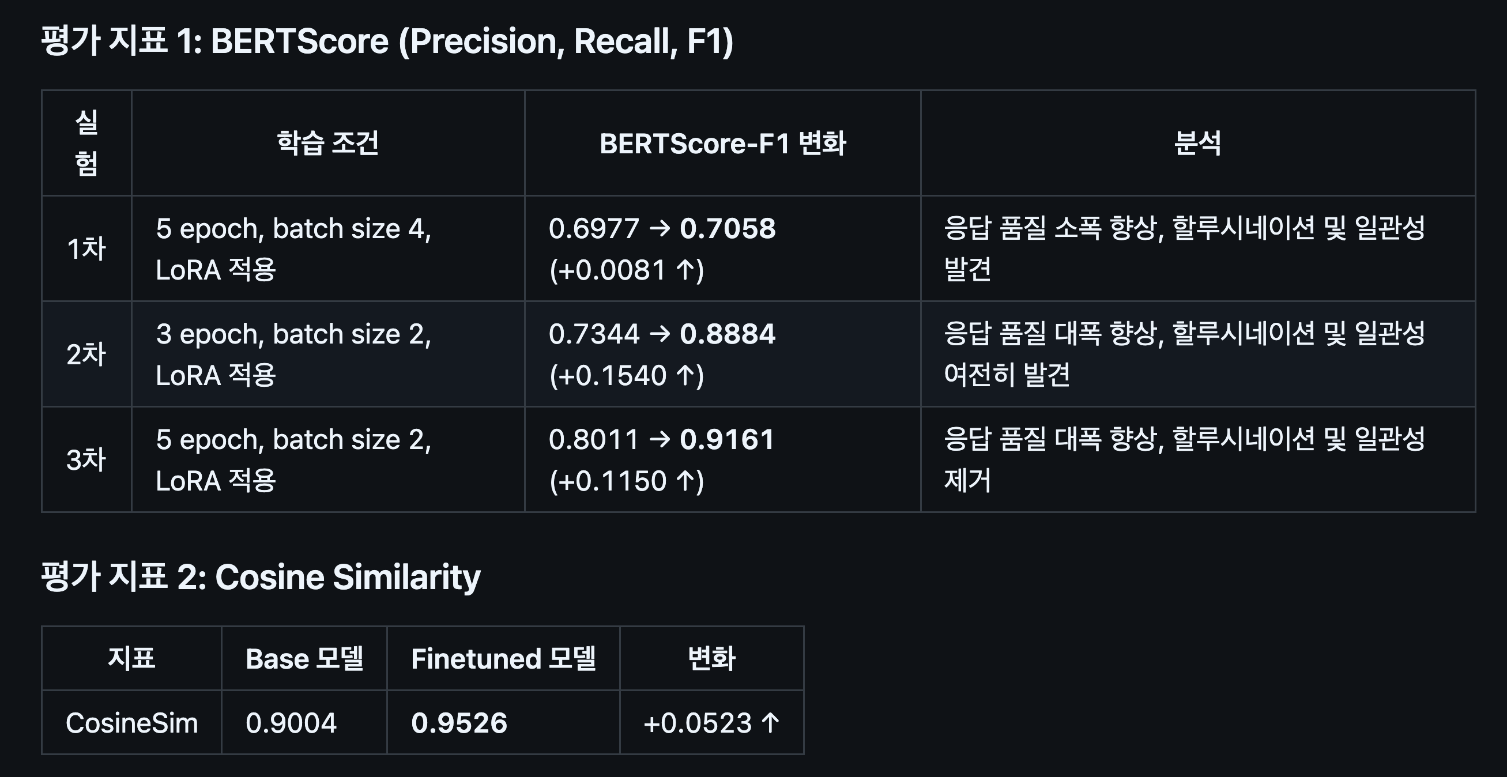Click the 'Finetuned 모델' column header
Image resolution: width=1507 pixels, height=777 pixels.
pos(503,659)
